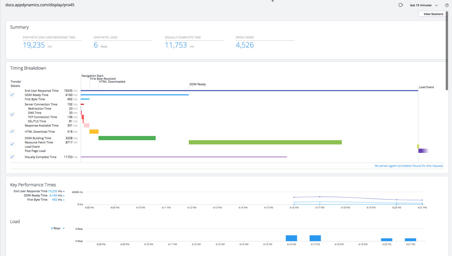Click the First Byte Received marker label
The image size is (452, 256).
[x=103, y=79]
